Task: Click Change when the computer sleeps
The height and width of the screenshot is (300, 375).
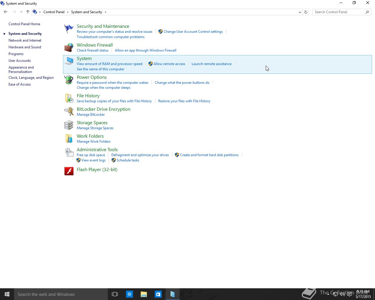Action: 103,88
